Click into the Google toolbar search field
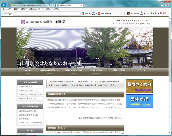The image size is (172, 136). pos(46,13)
